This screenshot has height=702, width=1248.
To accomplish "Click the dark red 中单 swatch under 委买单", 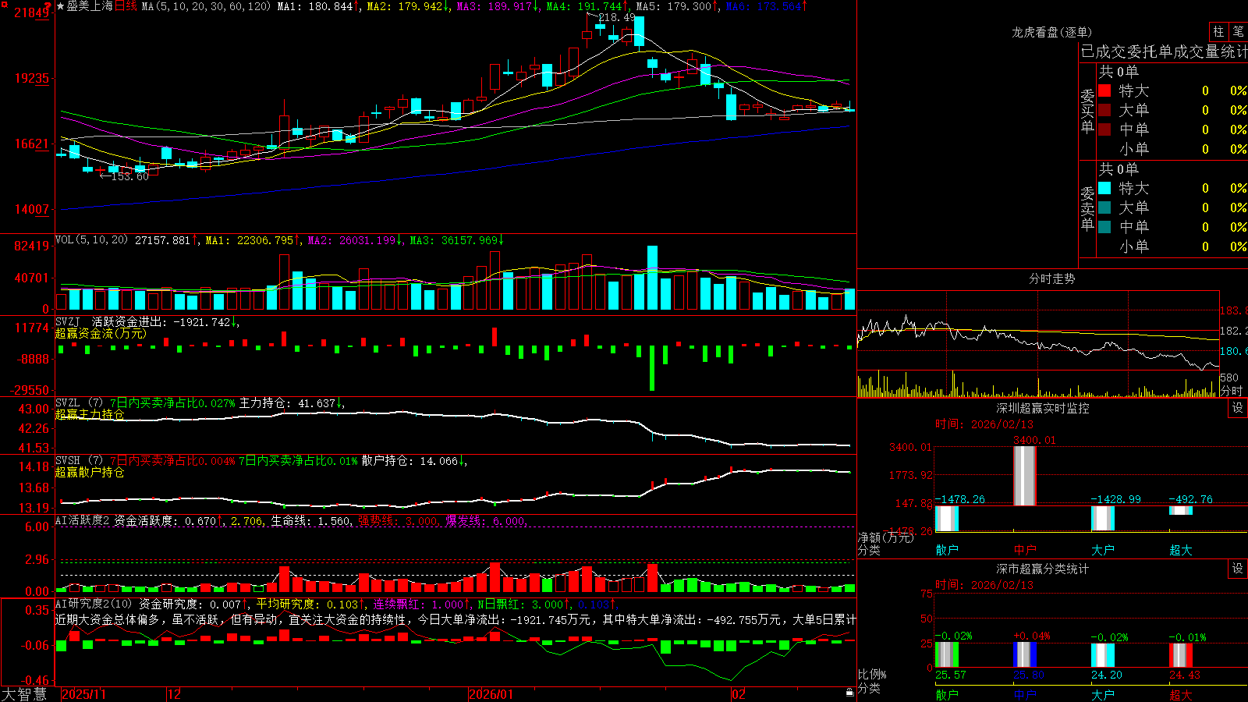I will 1104,129.
